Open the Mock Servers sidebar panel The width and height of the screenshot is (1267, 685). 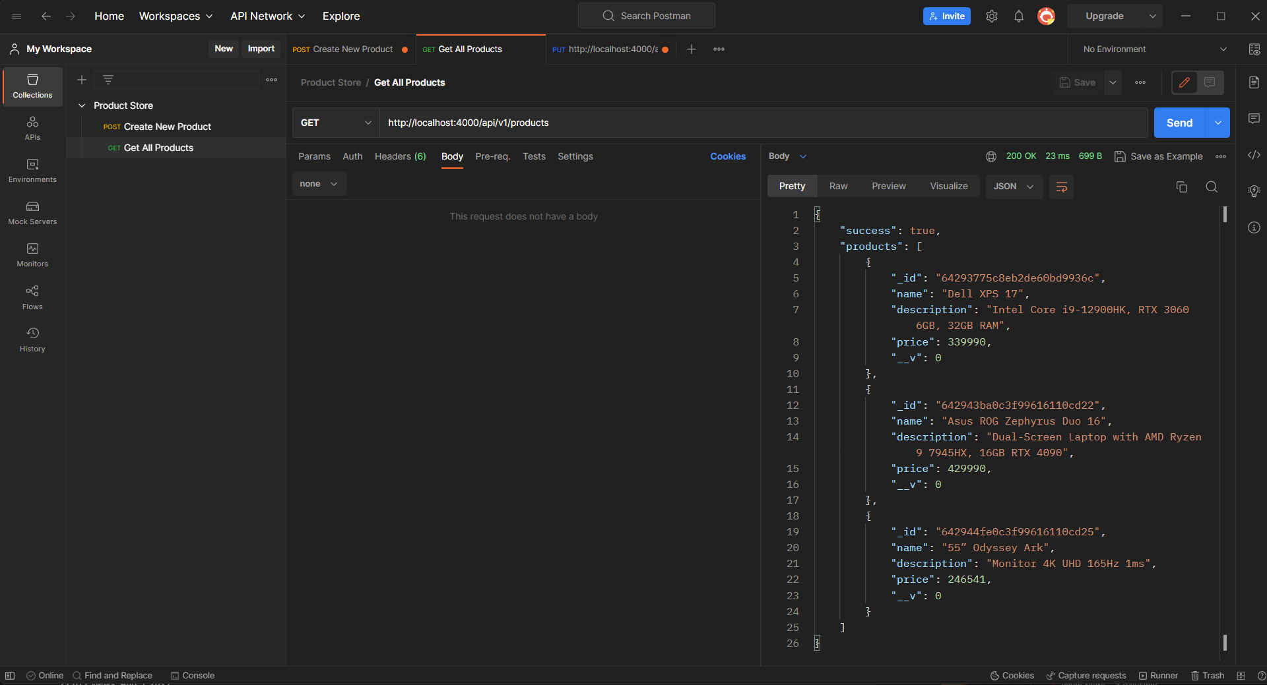tap(32, 213)
